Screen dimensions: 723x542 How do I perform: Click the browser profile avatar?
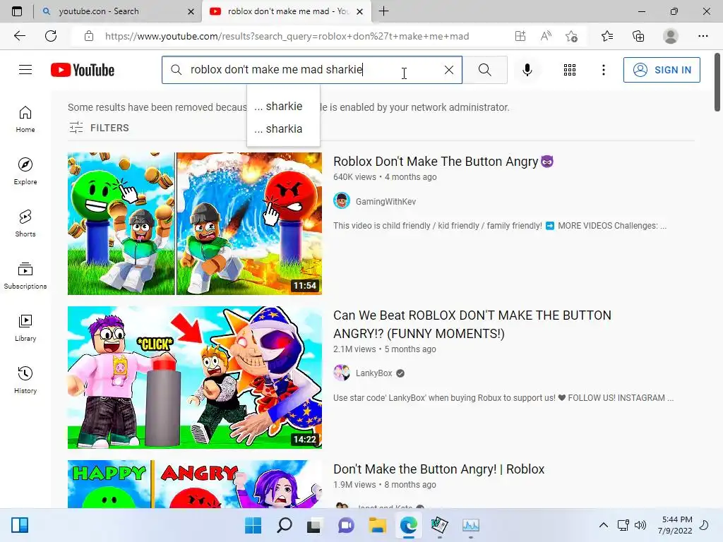(670, 36)
